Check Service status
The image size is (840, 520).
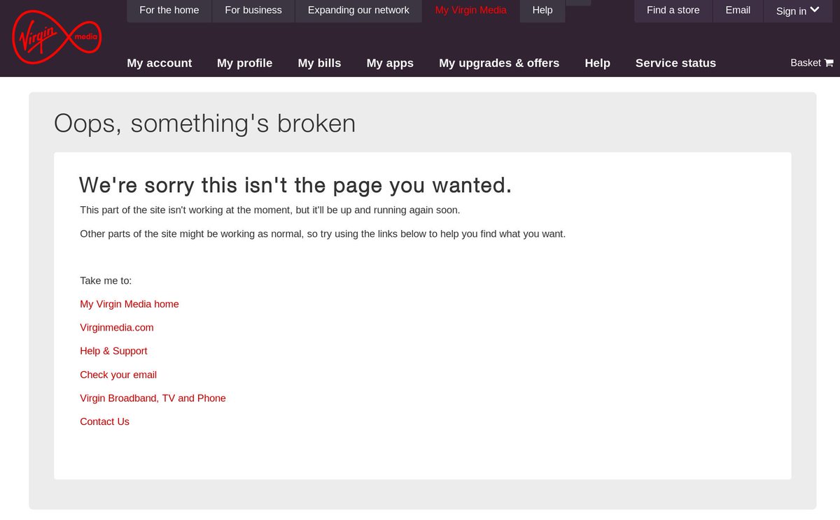point(675,63)
